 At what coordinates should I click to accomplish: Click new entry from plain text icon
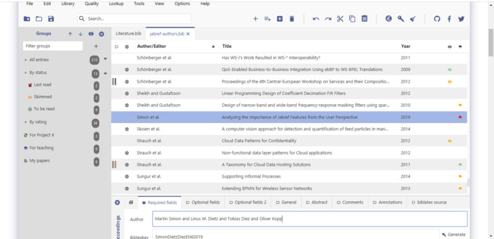[267, 19]
